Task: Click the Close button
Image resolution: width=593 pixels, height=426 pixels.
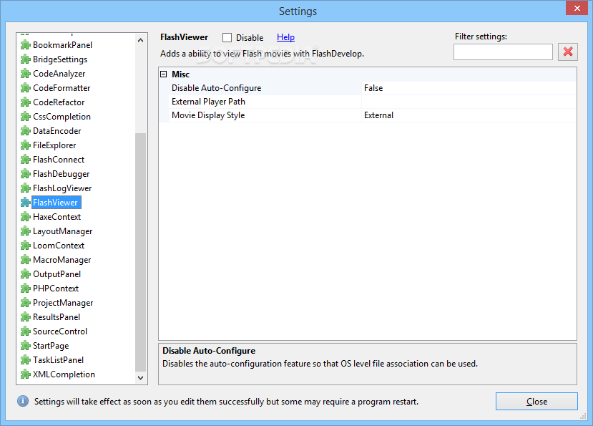Action: pos(536,402)
